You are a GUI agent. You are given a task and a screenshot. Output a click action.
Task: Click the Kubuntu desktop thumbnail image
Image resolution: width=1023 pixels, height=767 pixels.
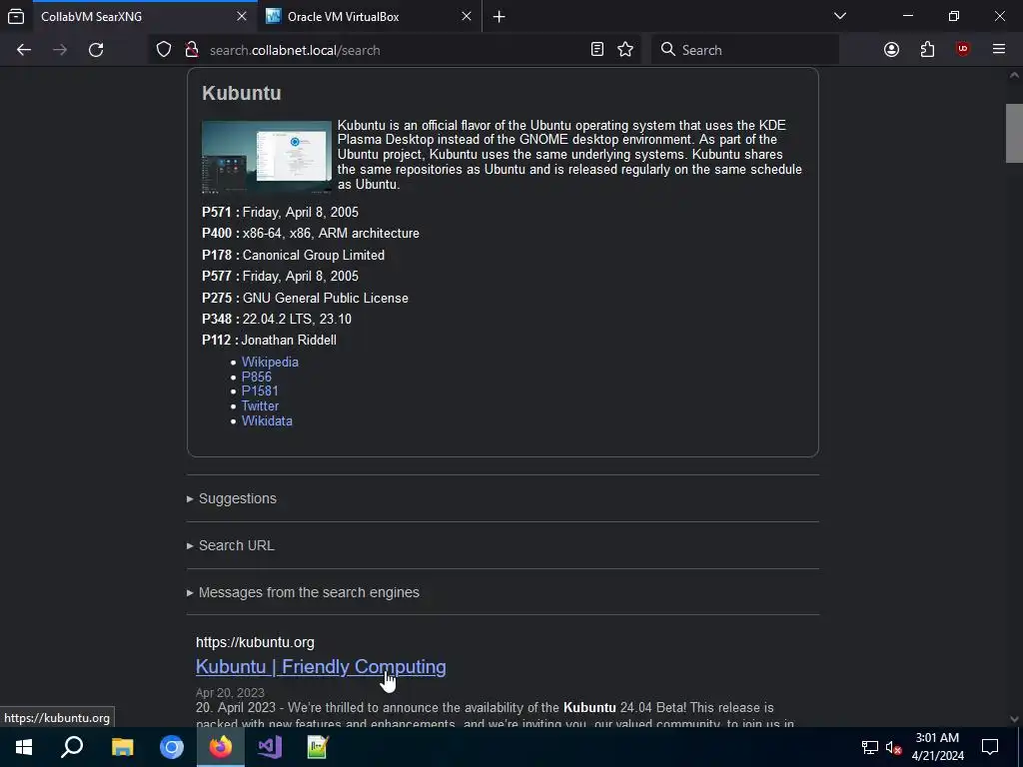(x=267, y=157)
